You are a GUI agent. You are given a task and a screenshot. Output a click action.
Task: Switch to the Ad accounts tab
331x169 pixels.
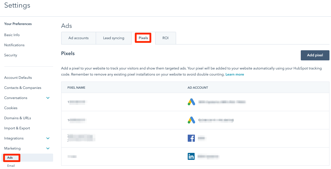[x=78, y=38]
